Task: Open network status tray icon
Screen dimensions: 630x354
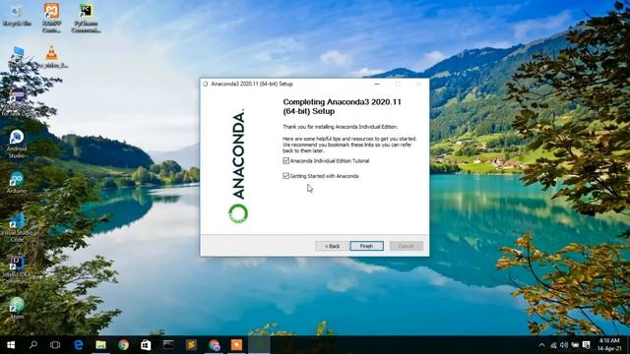Action: click(x=553, y=345)
